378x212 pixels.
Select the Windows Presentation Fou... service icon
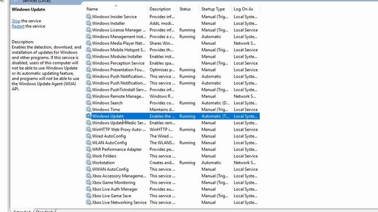coord(89,69)
